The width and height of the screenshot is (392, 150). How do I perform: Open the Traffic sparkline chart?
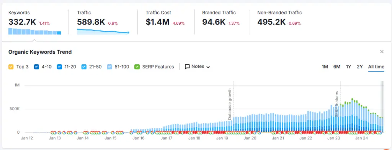coord(103,32)
